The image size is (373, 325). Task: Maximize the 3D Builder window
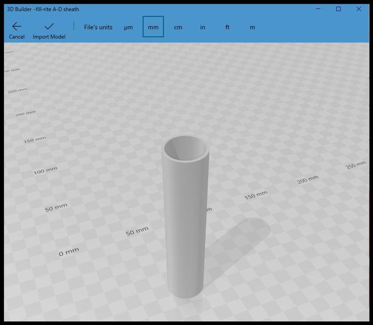pos(338,9)
